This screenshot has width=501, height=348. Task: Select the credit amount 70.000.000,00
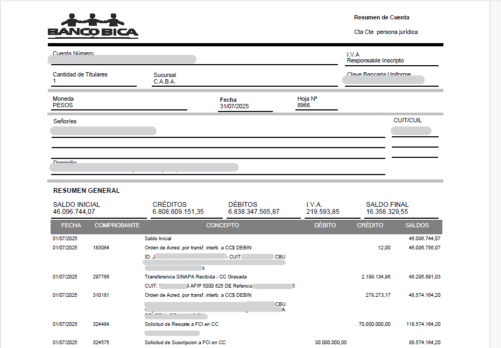tap(375, 324)
